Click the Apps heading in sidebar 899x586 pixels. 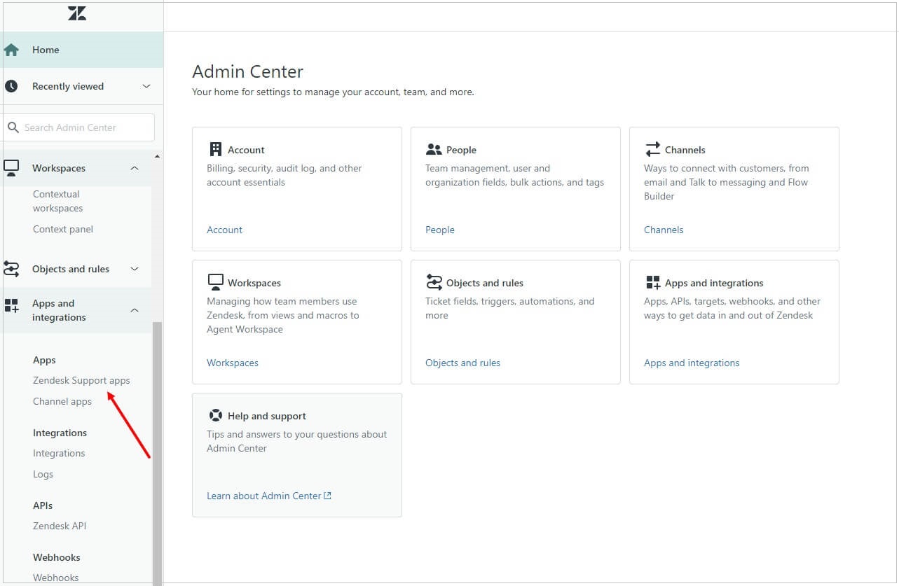tap(44, 360)
